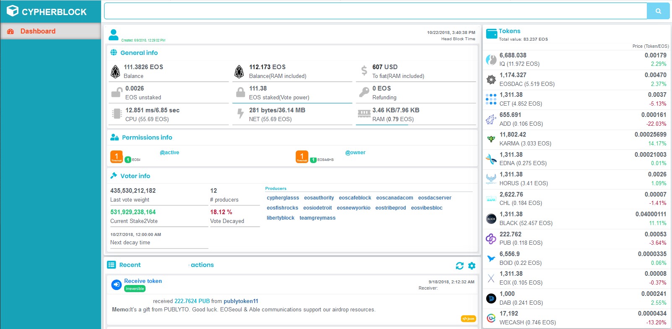Click the Refunding key icon
Viewport: 672px width, 329px height.
pyautogui.click(x=364, y=92)
